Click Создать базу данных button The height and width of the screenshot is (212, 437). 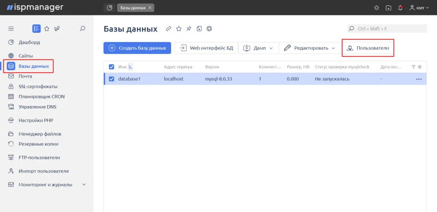(x=137, y=48)
